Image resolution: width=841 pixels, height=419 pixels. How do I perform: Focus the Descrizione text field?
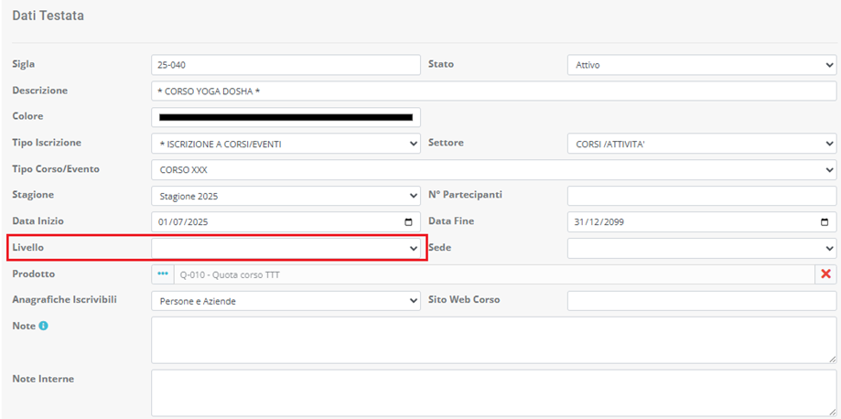point(492,91)
